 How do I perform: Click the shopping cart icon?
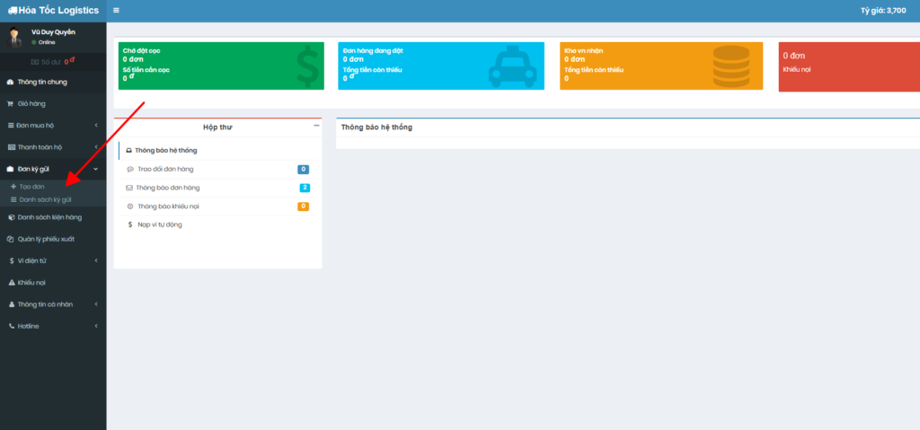tap(10, 104)
